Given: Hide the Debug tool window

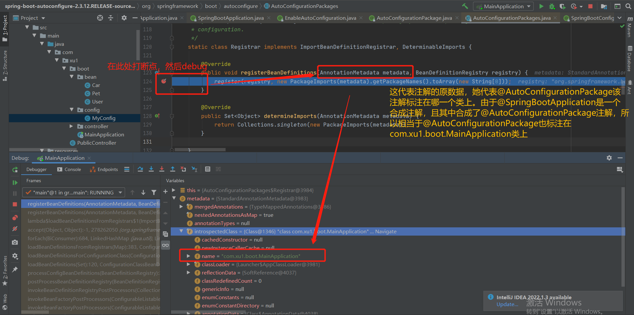Looking at the screenshot, I should coord(620,158).
